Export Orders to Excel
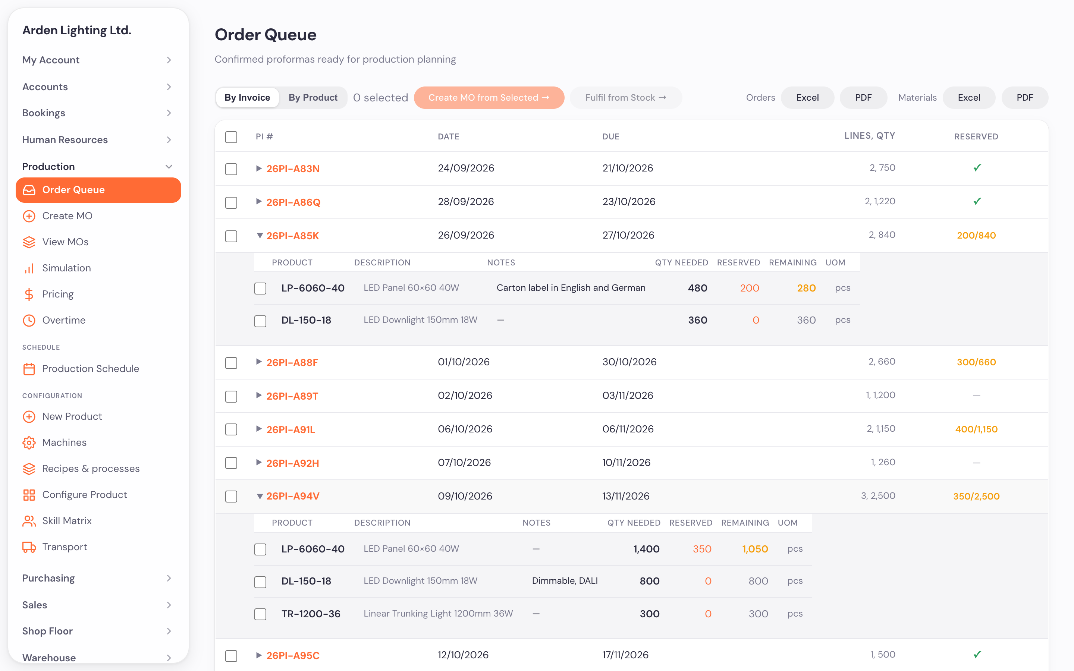Screen dimensions: 1074x671 click(807, 98)
